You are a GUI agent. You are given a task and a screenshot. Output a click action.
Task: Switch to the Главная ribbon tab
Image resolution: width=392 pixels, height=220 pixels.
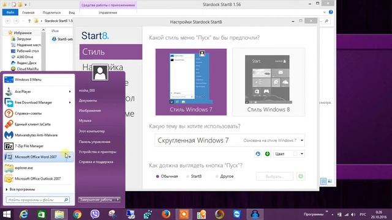click(28, 12)
